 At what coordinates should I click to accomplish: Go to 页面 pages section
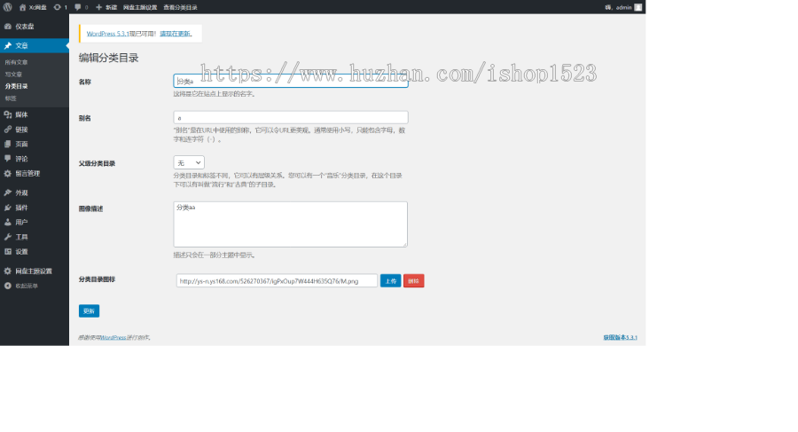pos(34,145)
